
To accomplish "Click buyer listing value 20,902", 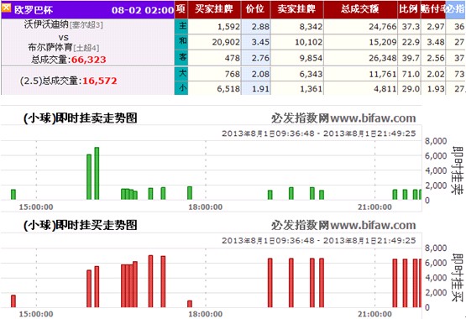I will 226,42.
